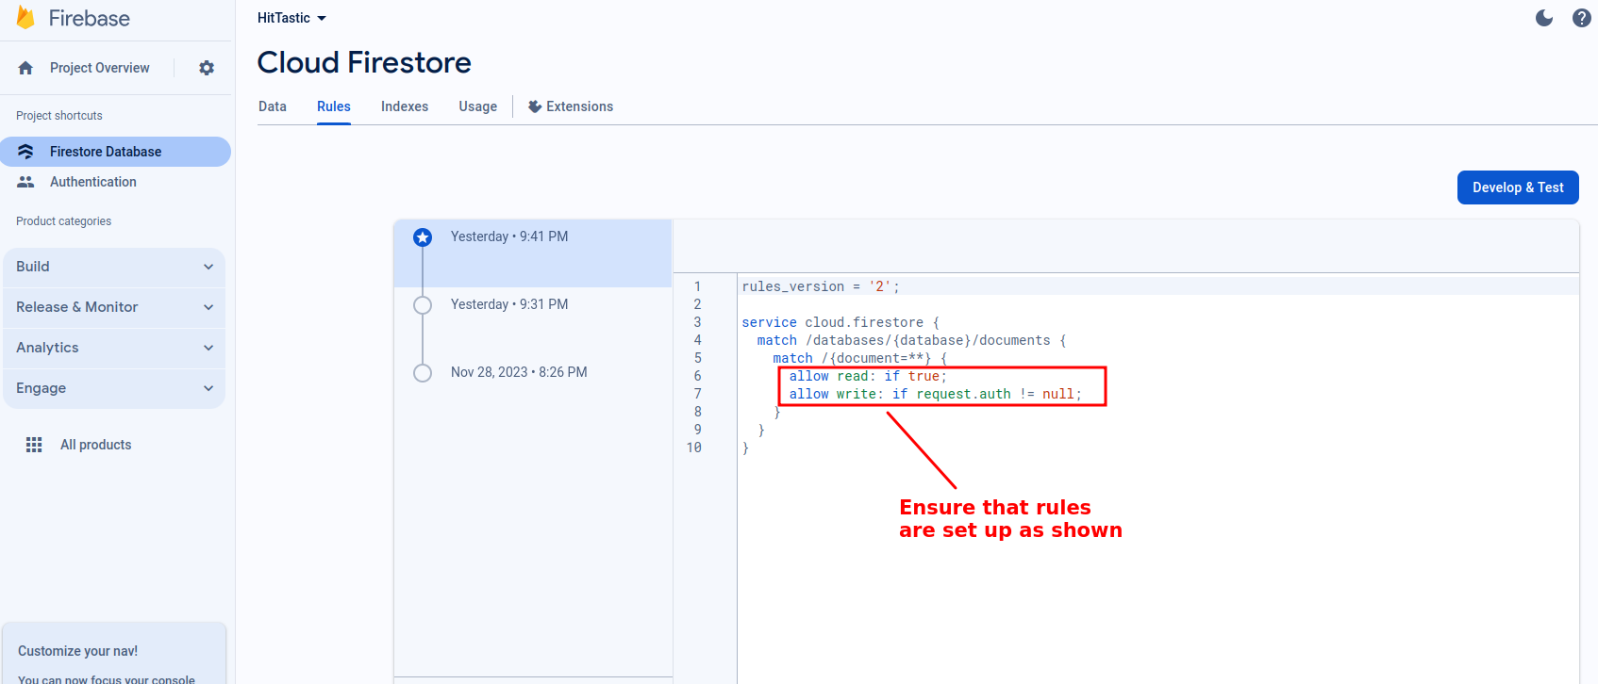Switch to the Usage tab

click(x=478, y=106)
